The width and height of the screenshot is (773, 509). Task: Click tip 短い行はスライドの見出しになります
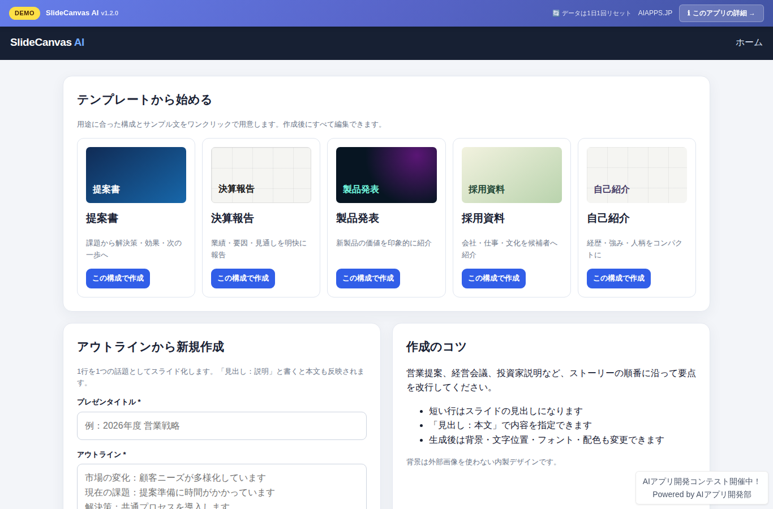(x=505, y=411)
